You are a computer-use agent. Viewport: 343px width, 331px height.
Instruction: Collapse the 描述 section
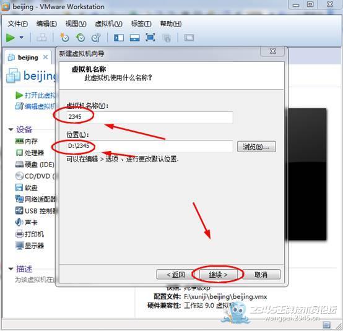[11, 269]
